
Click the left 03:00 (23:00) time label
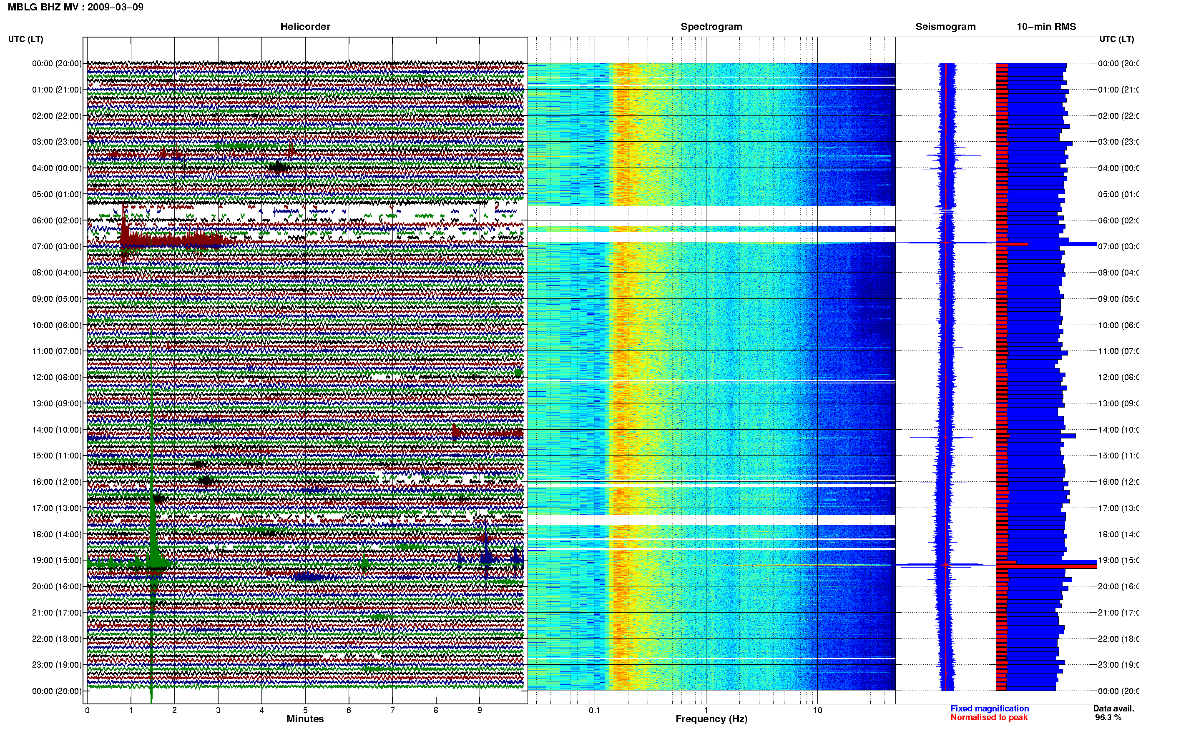coord(57,142)
